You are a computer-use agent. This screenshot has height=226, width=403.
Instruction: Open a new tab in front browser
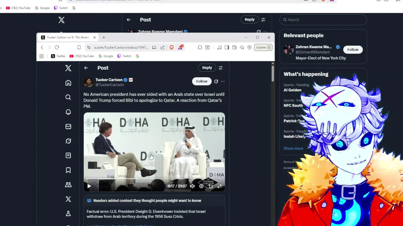click(x=104, y=37)
